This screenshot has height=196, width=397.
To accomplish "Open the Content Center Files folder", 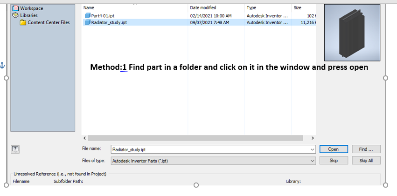I will (49, 22).
